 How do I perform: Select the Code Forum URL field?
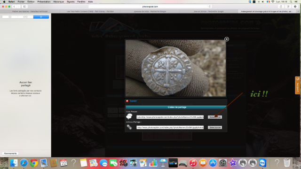(170, 117)
